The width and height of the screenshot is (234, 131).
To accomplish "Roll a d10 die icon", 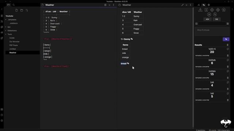I will point(218,10).
